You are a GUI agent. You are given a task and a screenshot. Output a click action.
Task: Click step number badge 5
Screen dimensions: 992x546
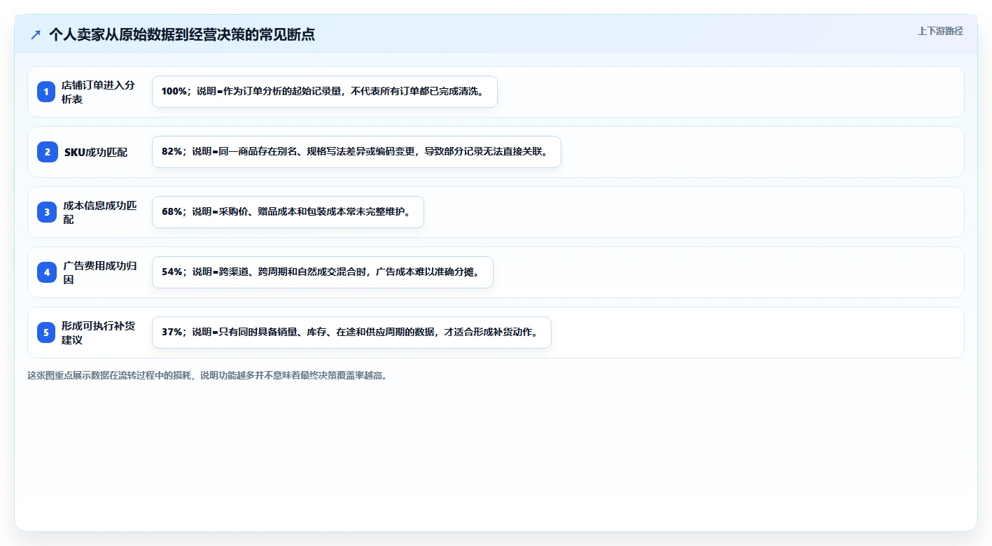point(47,332)
